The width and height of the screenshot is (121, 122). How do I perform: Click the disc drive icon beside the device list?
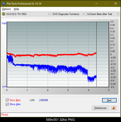coord(3,14)
